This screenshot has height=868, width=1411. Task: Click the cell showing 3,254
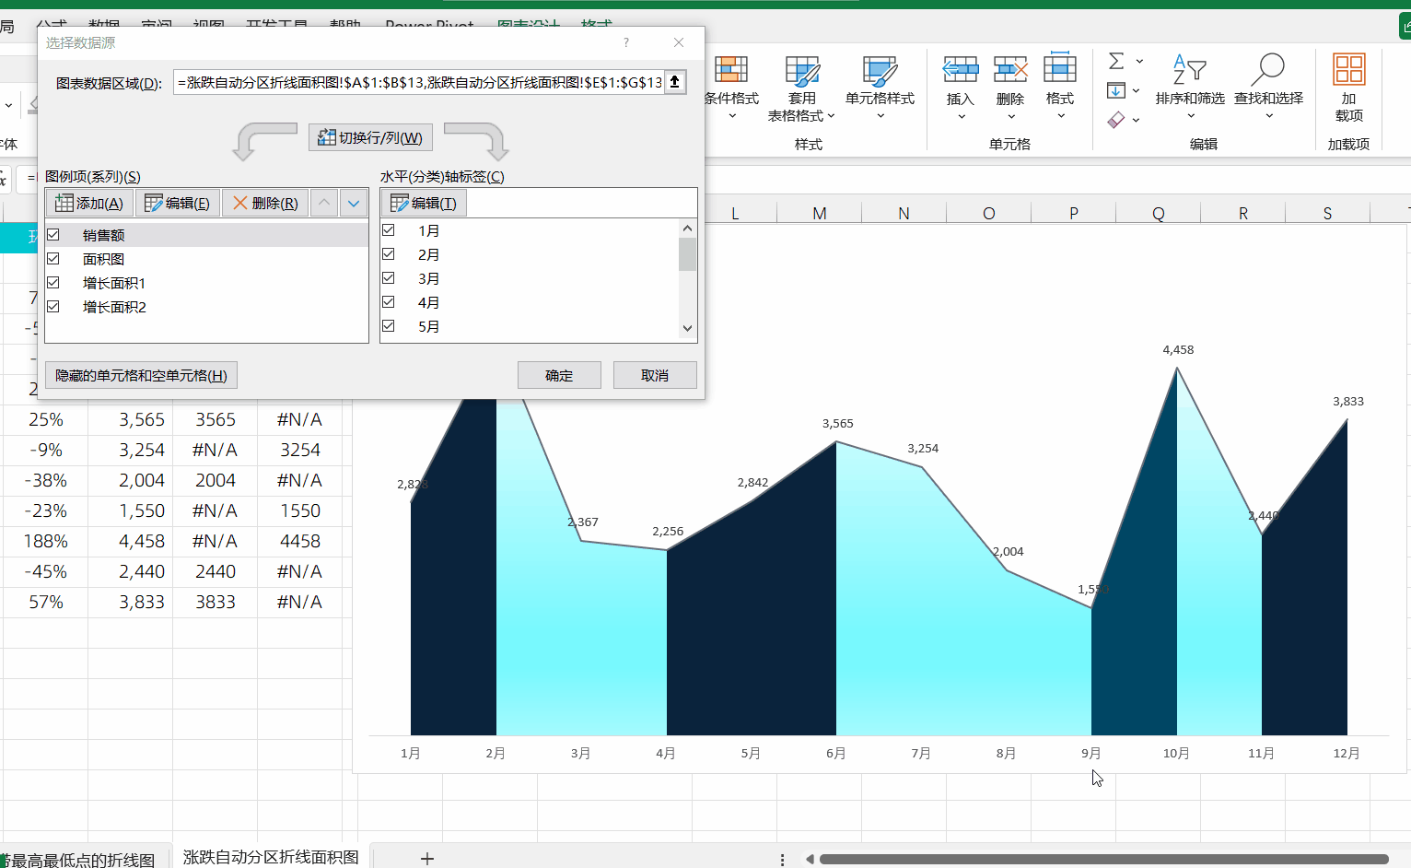coord(131,450)
